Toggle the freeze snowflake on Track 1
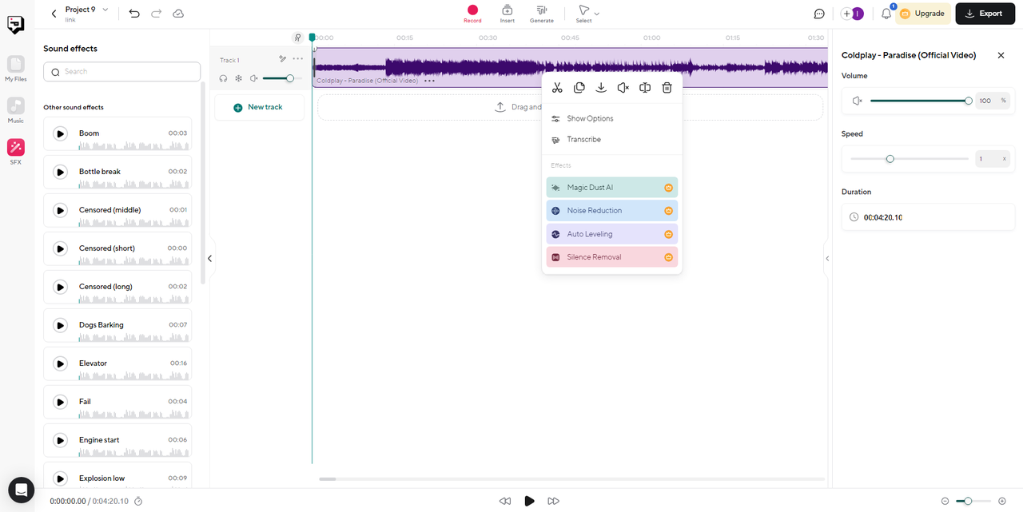This screenshot has height=512, width=1023. pyautogui.click(x=238, y=78)
